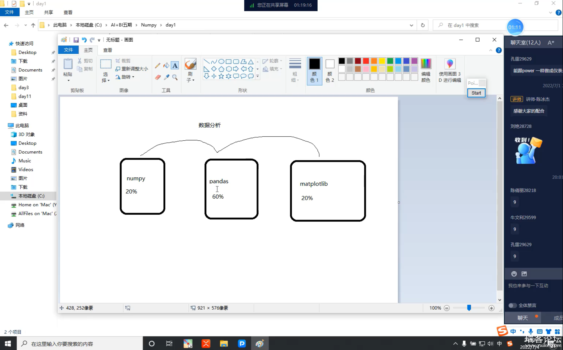The width and height of the screenshot is (563, 350).
Task: Click the emoji icon in chat panel
Action: tap(514, 274)
